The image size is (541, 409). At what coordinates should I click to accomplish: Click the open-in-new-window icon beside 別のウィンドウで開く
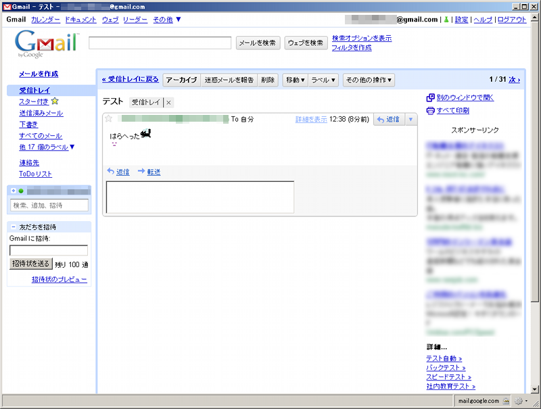pos(431,97)
